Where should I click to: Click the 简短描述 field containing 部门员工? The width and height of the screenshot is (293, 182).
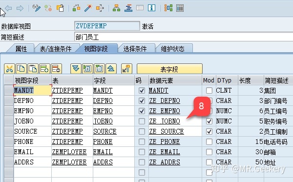pyautogui.click(x=184, y=37)
